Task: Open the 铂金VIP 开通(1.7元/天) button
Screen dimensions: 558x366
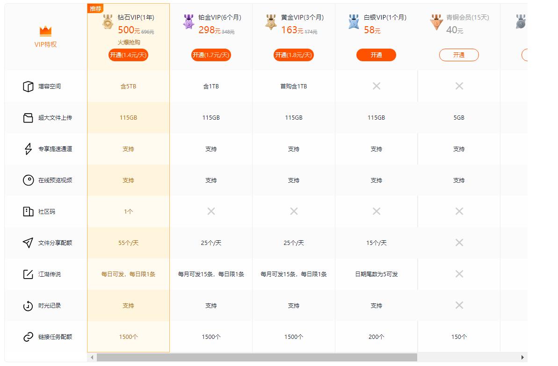Action: pyautogui.click(x=211, y=55)
